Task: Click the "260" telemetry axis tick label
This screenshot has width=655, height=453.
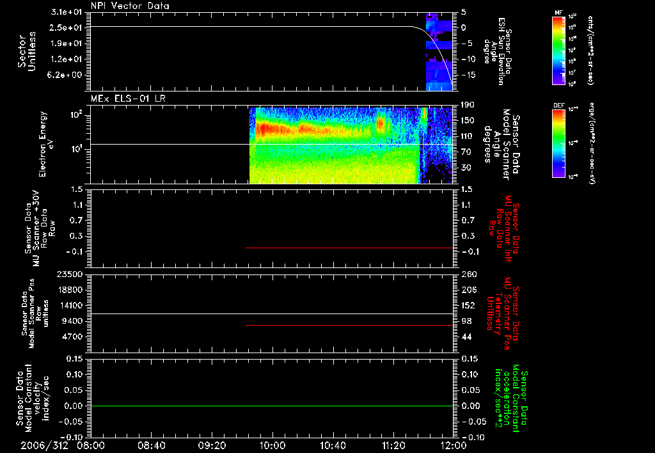Action: coord(469,274)
